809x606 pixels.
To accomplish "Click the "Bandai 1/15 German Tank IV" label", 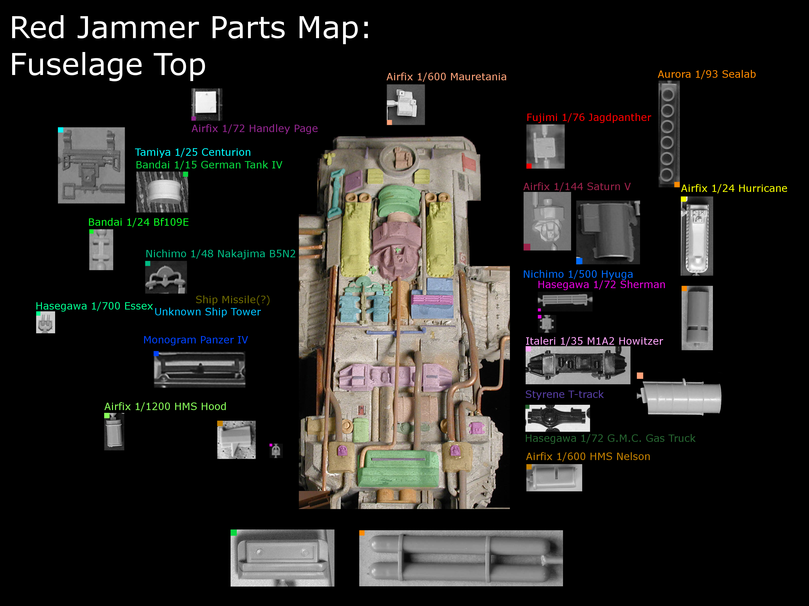I will (x=209, y=165).
